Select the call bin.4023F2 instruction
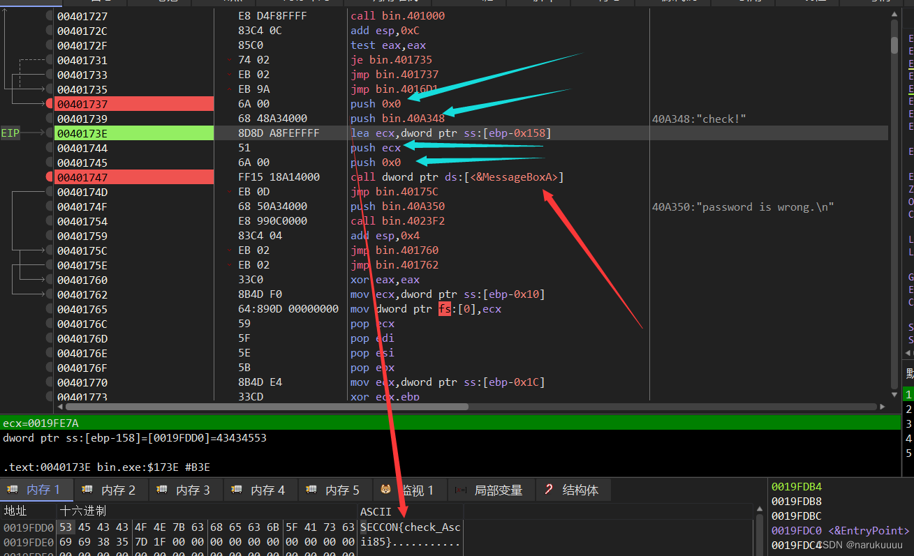Viewport: 914px width, 556px height. click(397, 221)
